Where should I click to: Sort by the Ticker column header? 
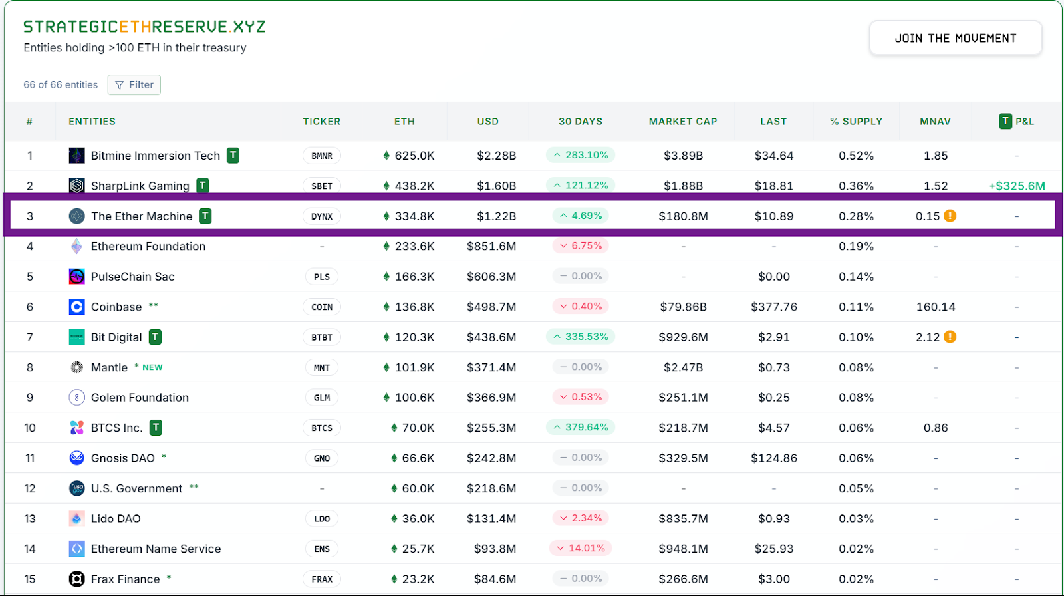tap(322, 121)
